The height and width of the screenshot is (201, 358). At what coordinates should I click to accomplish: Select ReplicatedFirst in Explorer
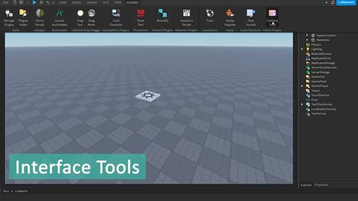click(321, 58)
